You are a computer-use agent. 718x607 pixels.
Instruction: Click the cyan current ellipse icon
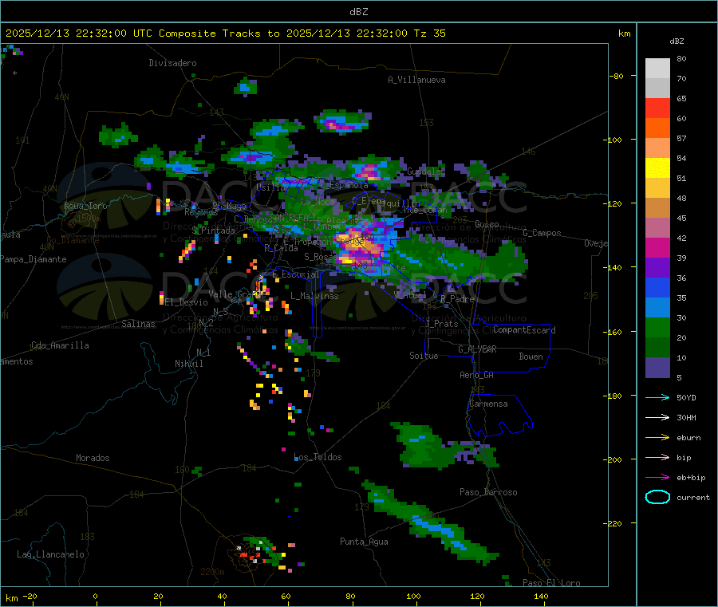click(657, 497)
